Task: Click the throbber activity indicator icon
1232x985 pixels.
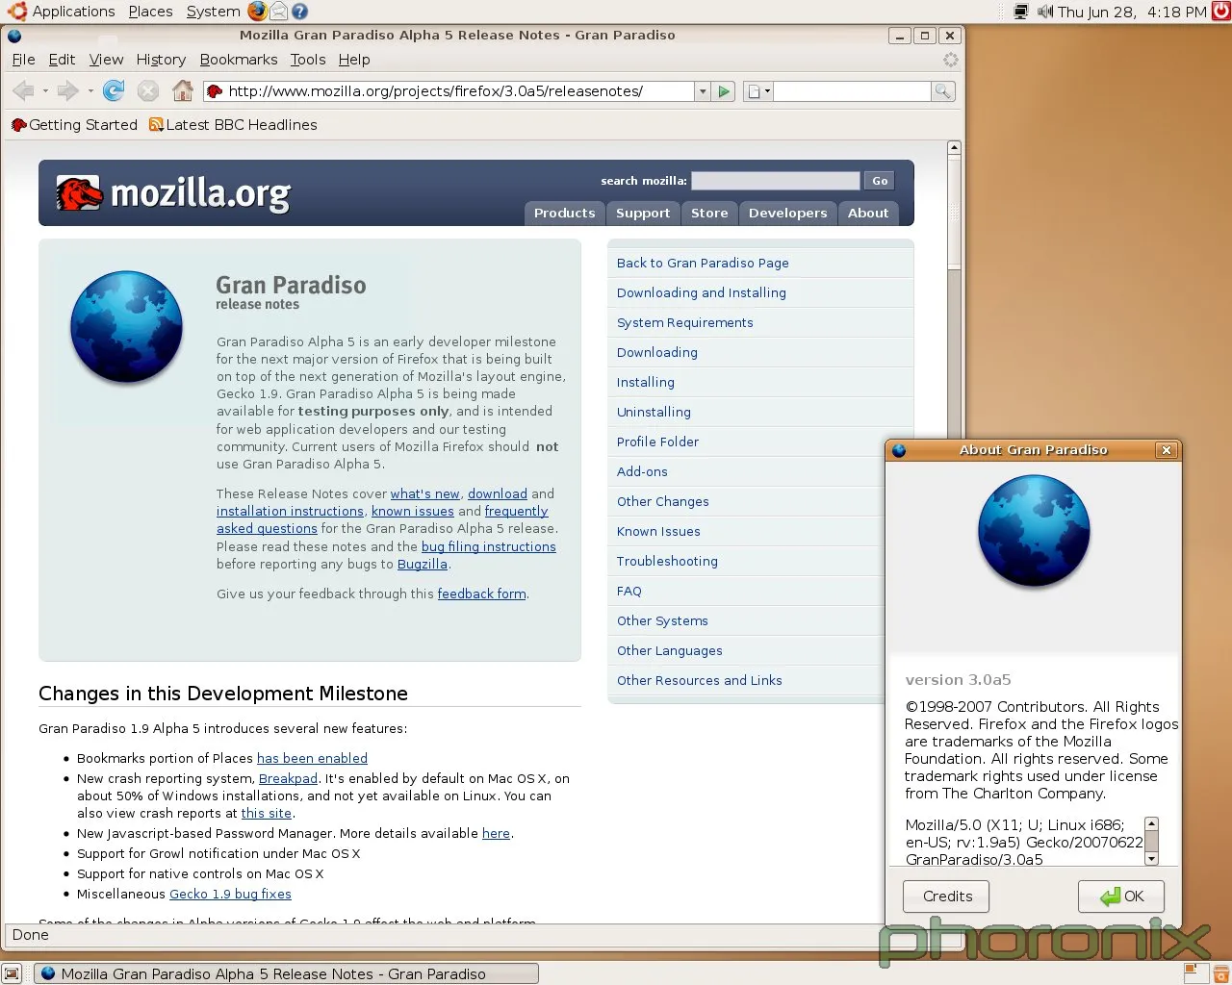Action: point(951,60)
